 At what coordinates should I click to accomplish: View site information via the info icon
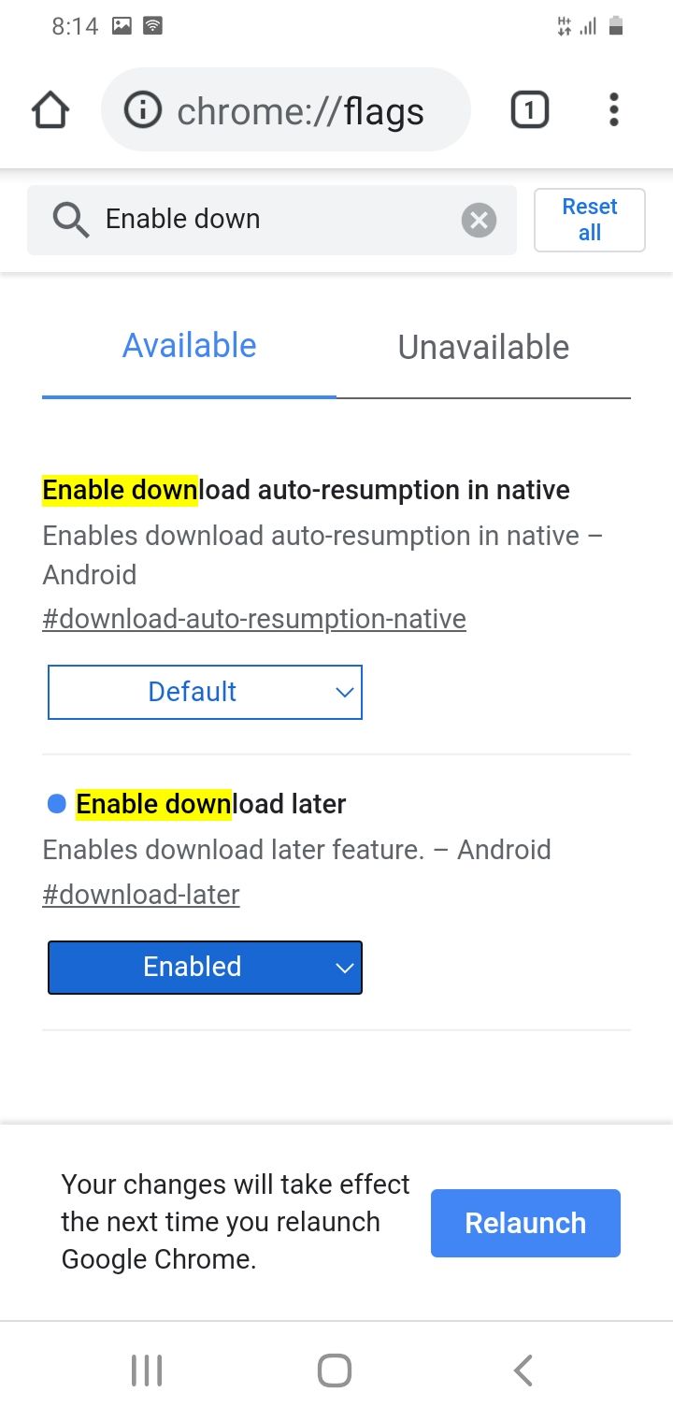(x=140, y=109)
